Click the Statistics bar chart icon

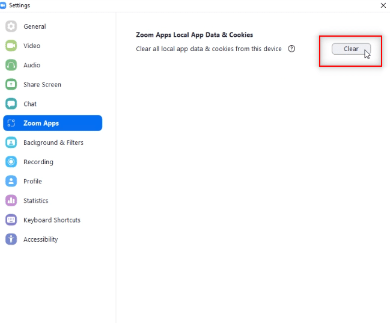[x=11, y=201]
